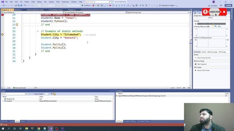Open the Debug configuration dropdown
This screenshot has height=131, width=234.
(37, 5)
